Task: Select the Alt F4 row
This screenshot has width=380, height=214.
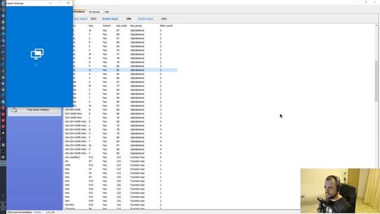Action: (121, 161)
